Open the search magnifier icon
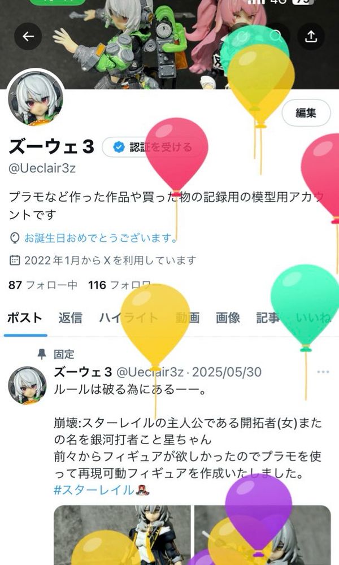 [x=276, y=36]
